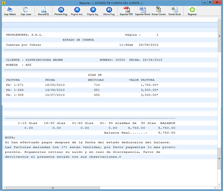Maximize the report window

click(210, 2)
